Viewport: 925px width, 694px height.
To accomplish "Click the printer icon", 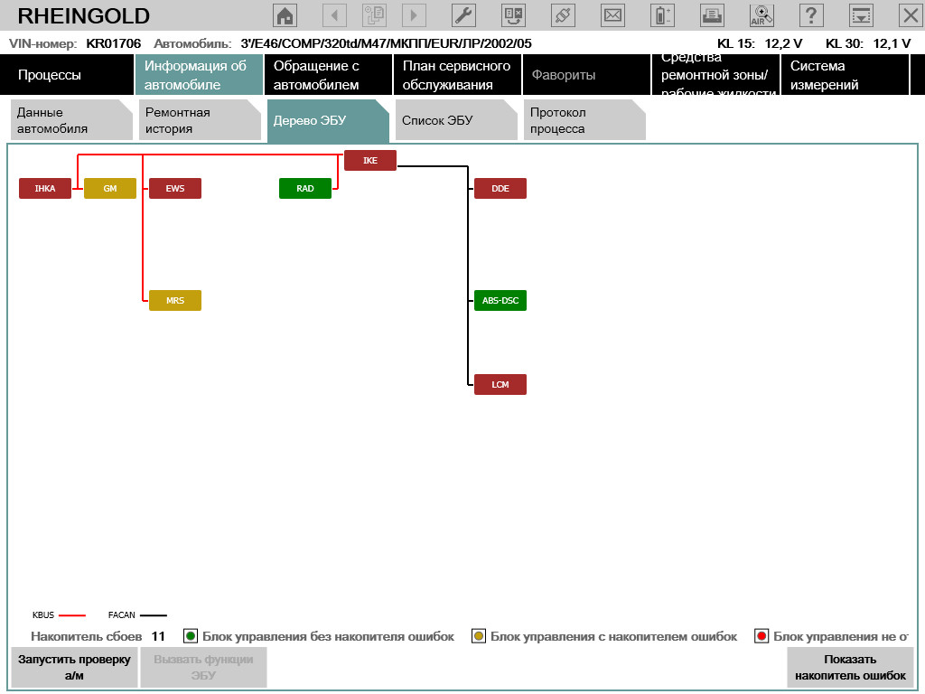I will coord(712,15).
